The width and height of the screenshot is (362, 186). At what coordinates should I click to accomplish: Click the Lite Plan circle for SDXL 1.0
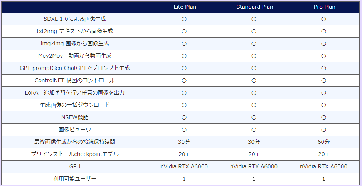point(184,19)
